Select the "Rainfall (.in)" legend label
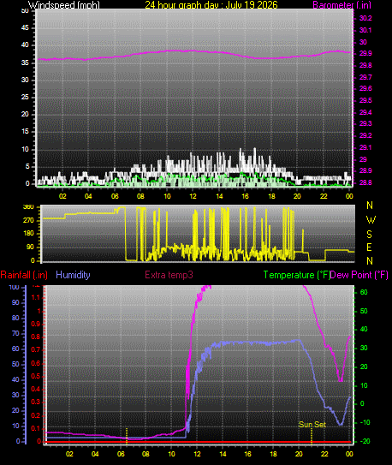Image resolution: width=392 pixels, height=465 pixels. click(24, 275)
